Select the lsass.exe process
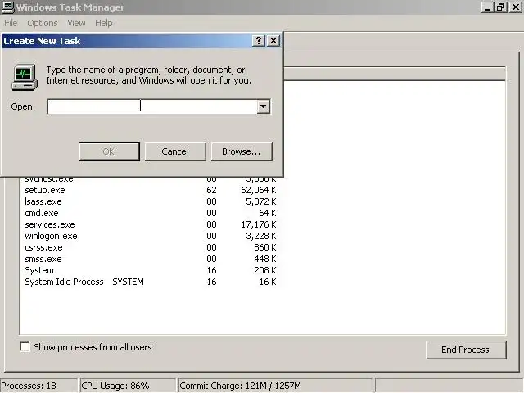 click(151, 201)
